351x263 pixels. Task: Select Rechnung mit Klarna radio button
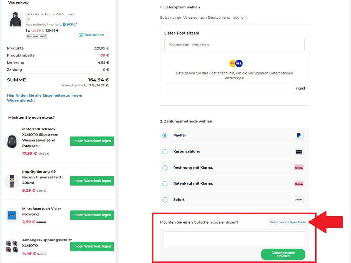click(165, 168)
